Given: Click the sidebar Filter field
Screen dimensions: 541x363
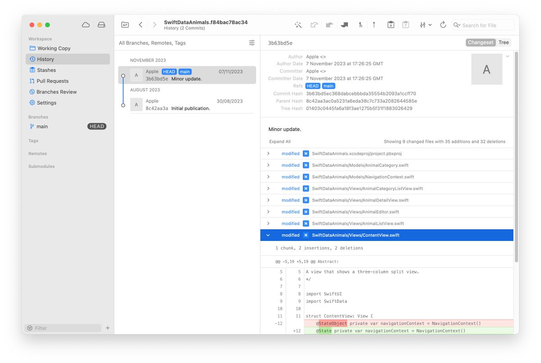Looking at the screenshot, I should point(64,328).
